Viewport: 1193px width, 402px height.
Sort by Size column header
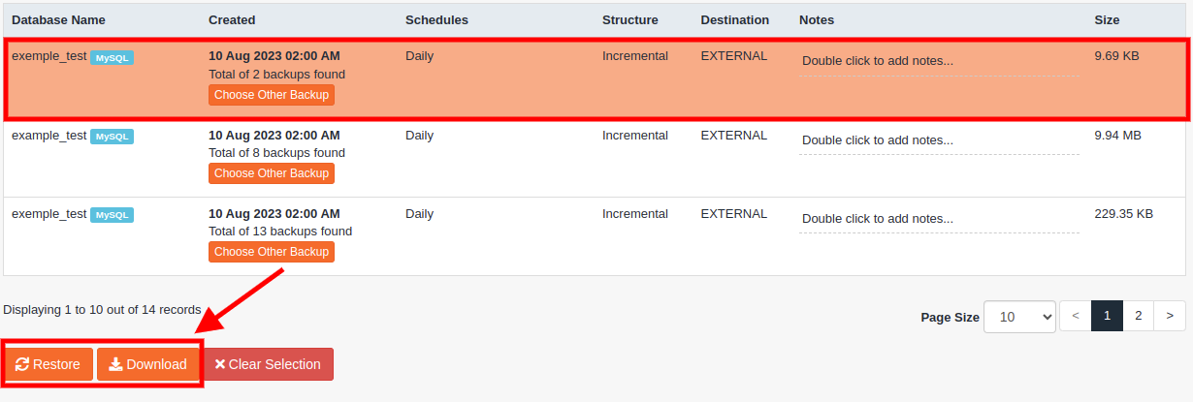pyautogui.click(x=1107, y=19)
